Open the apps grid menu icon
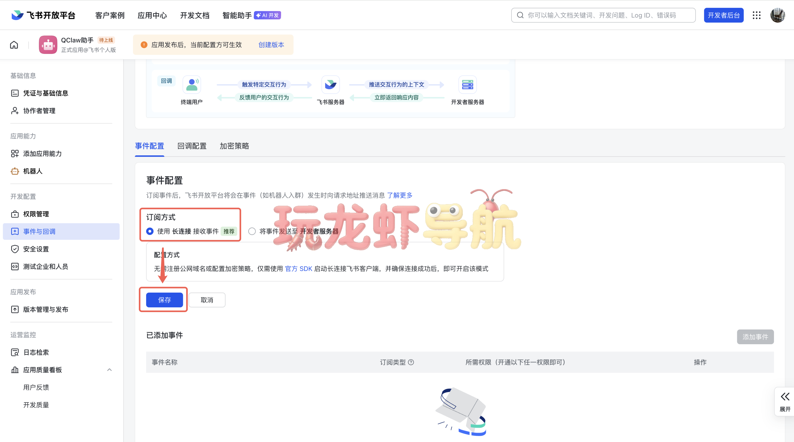Image resolution: width=794 pixels, height=442 pixels. (757, 15)
